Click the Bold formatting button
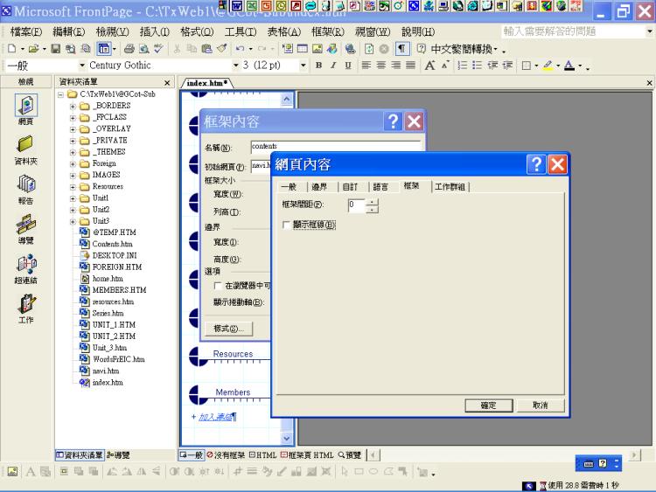The image size is (656, 492). [x=319, y=66]
